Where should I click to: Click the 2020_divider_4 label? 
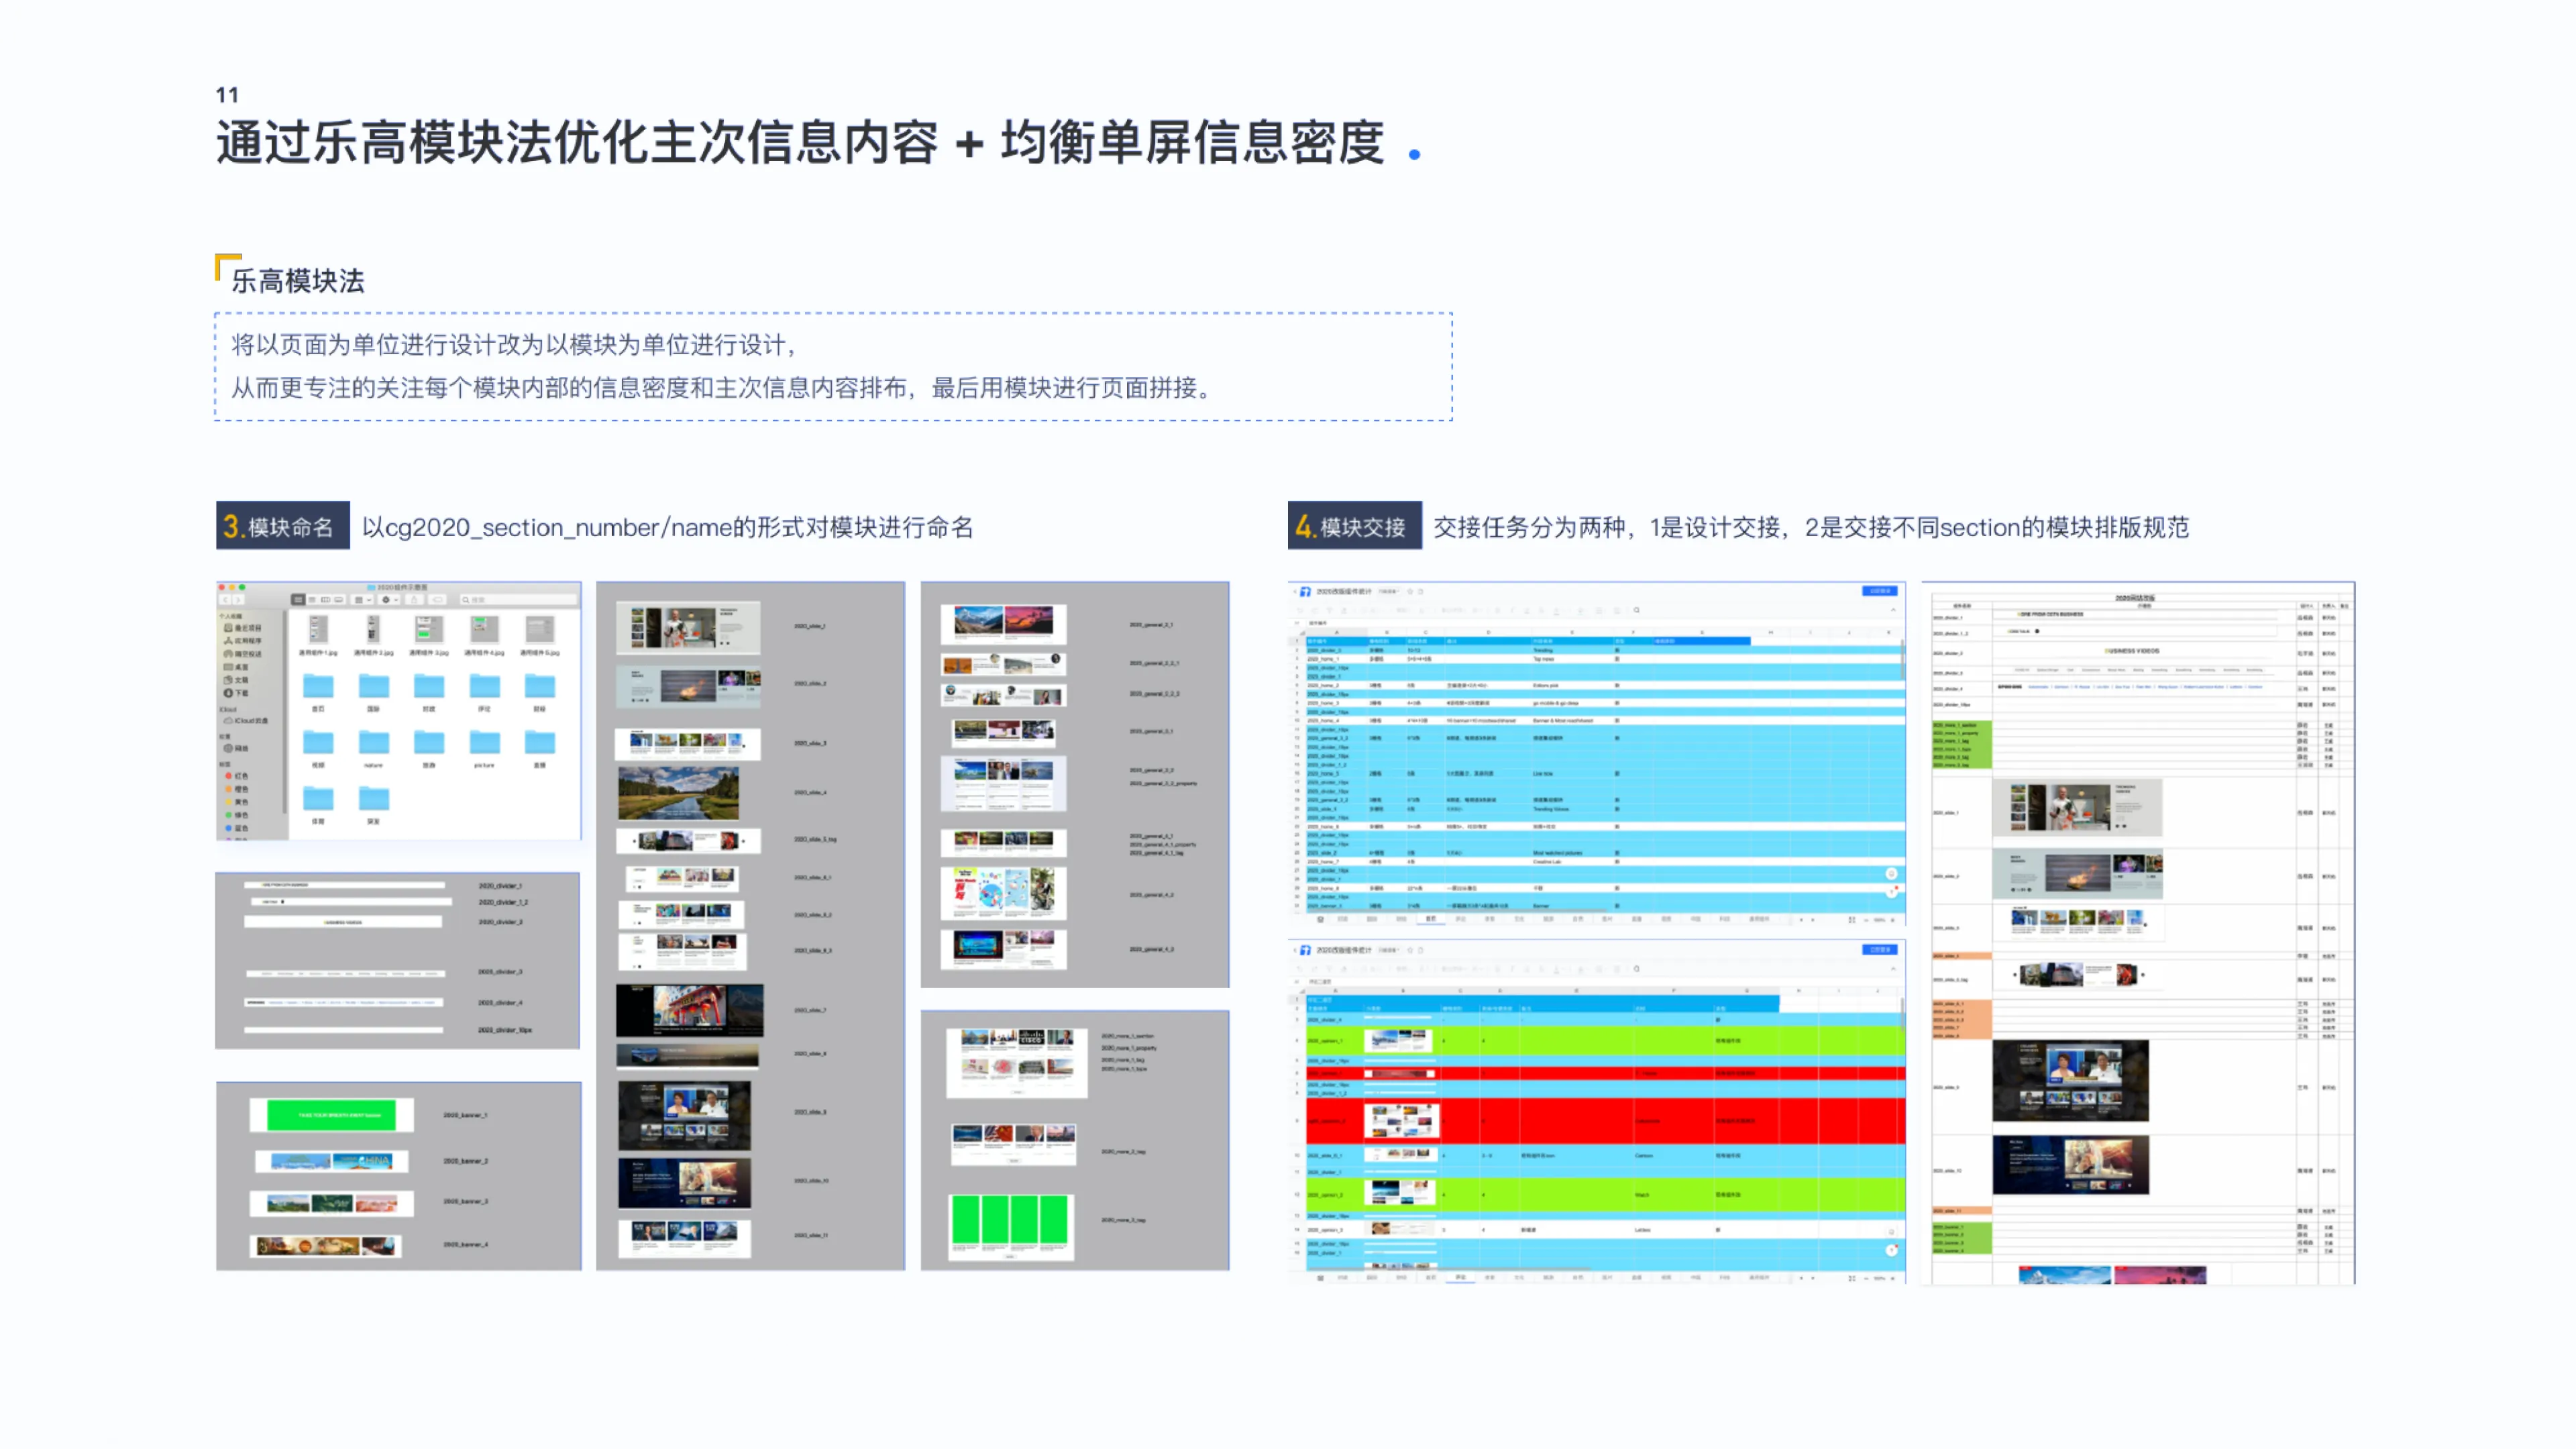(499, 1002)
